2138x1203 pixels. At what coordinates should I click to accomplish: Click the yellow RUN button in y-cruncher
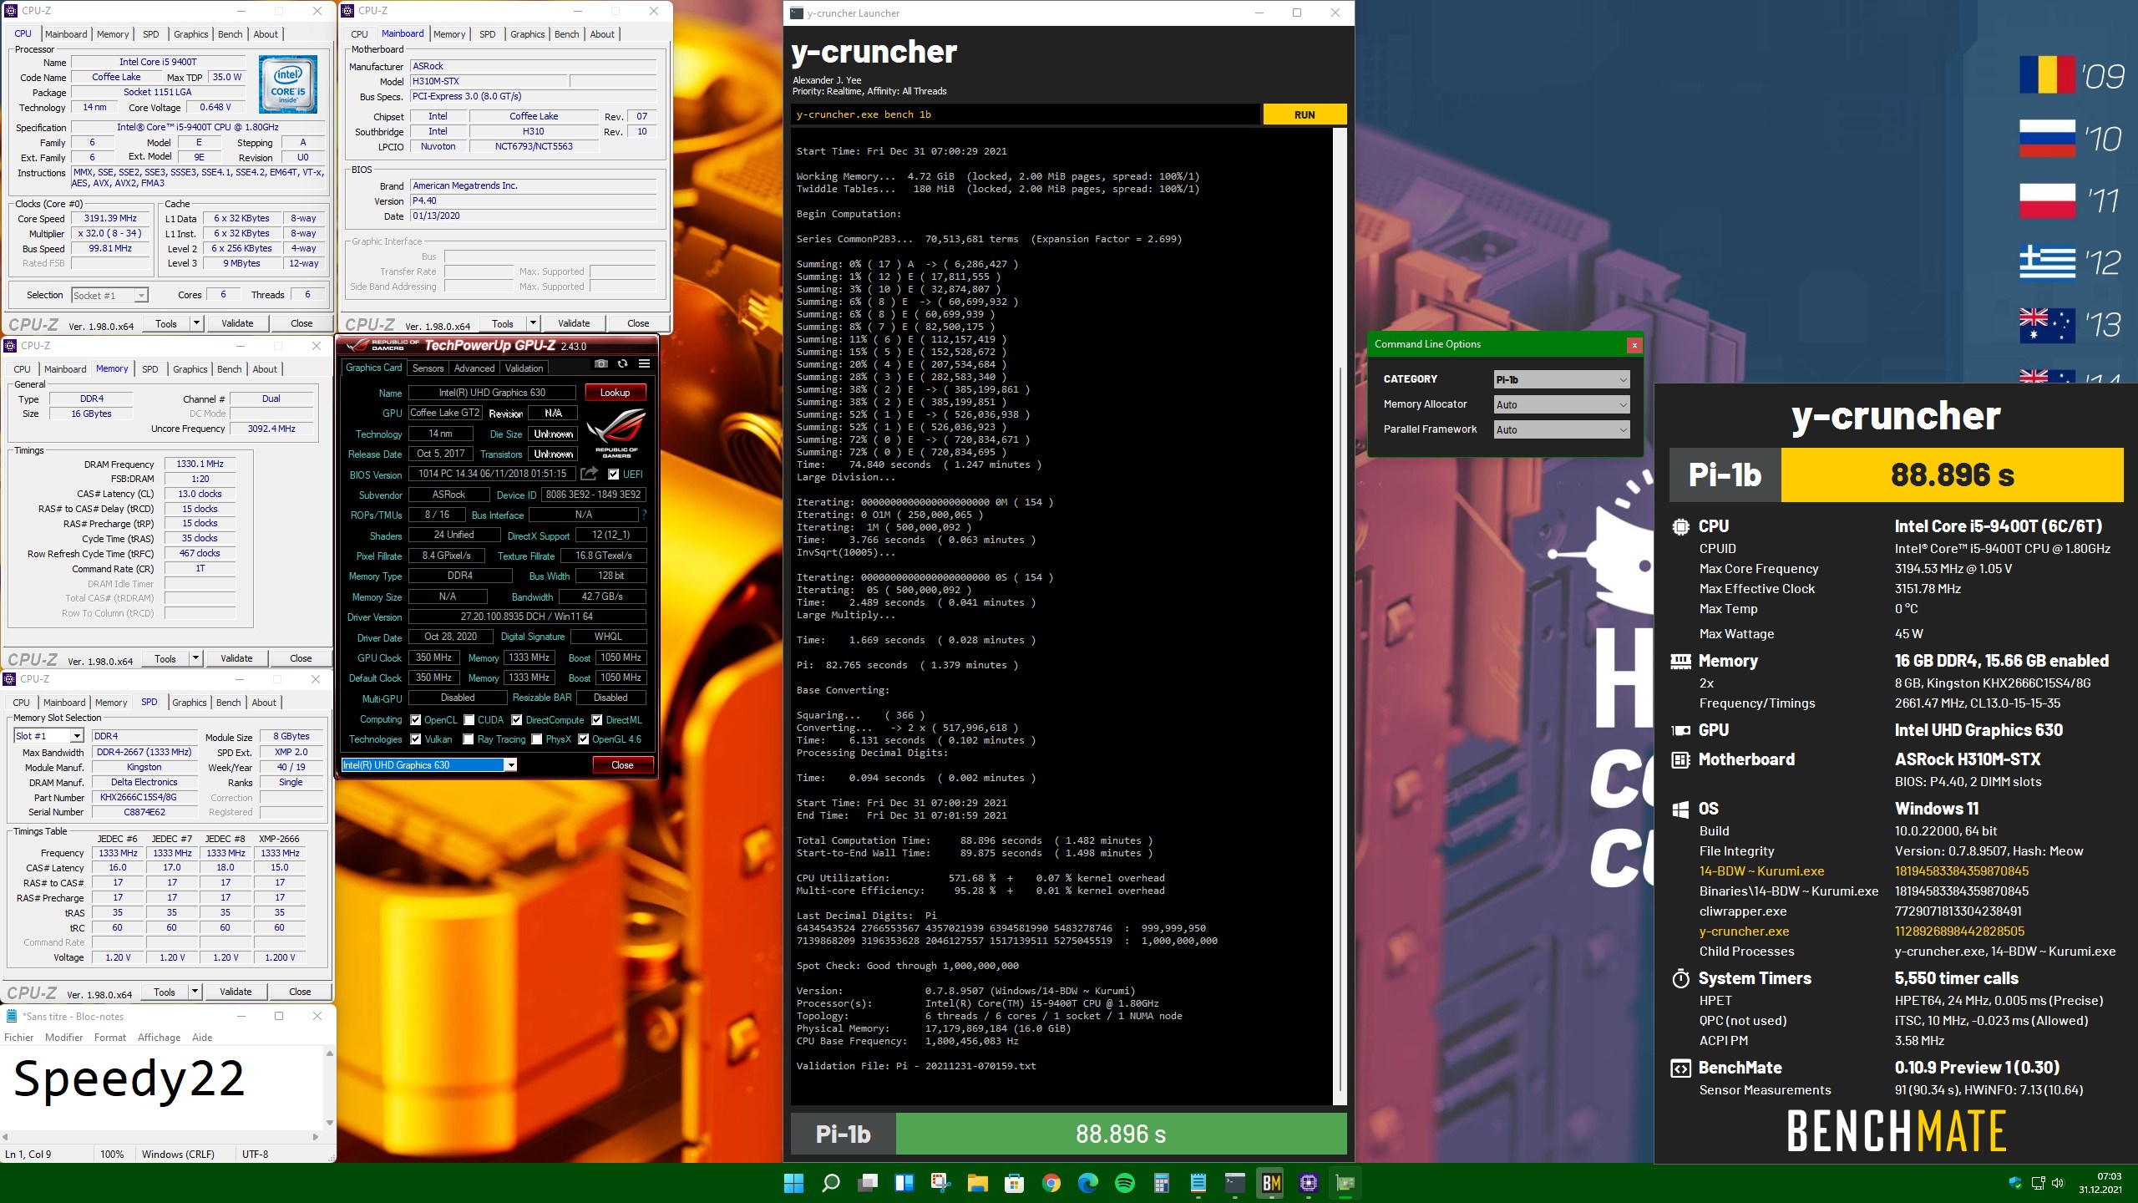(x=1305, y=114)
